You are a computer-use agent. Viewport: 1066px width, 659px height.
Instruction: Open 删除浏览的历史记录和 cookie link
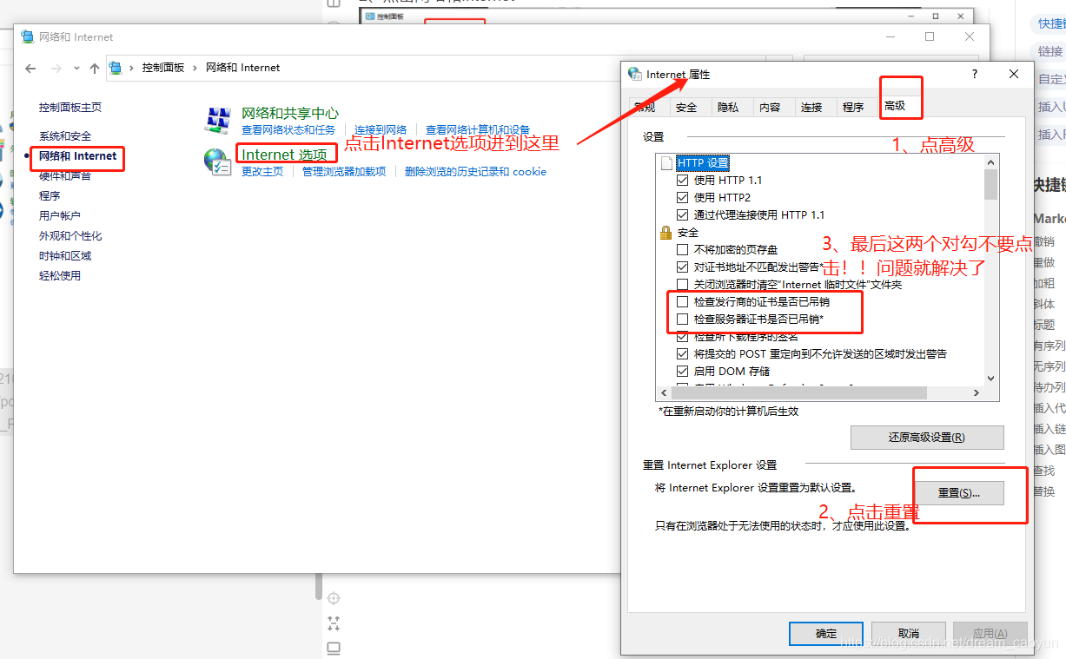475,172
